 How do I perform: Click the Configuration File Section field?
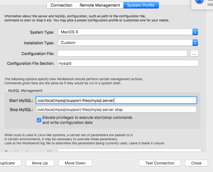(128, 63)
